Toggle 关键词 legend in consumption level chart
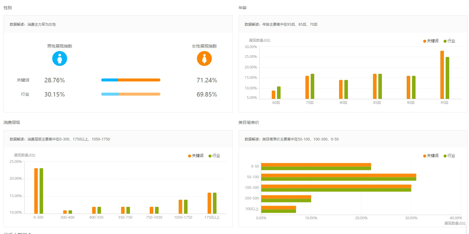This screenshot has height=234, width=469. pos(196,156)
